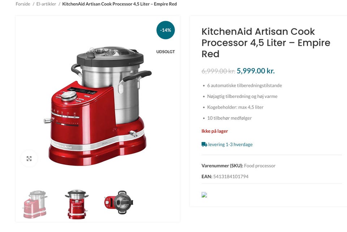The width and height of the screenshot is (347, 232).
Task: Click the Ikke på lager status text
Action: pos(215,131)
